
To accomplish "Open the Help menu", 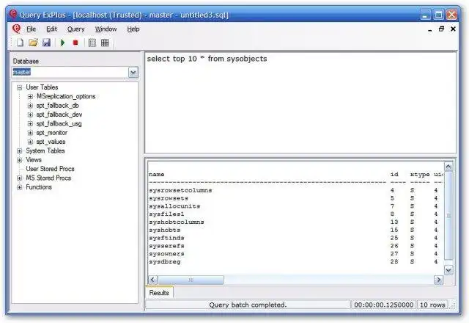I will pyautogui.click(x=133, y=29).
